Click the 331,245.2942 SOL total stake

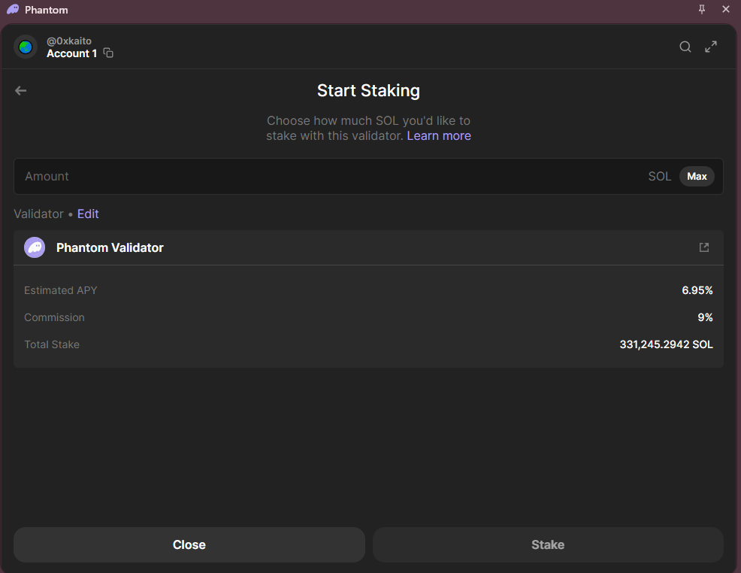(x=667, y=344)
